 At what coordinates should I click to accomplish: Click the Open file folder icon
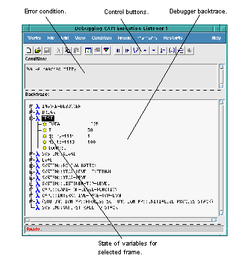(x=38, y=50)
